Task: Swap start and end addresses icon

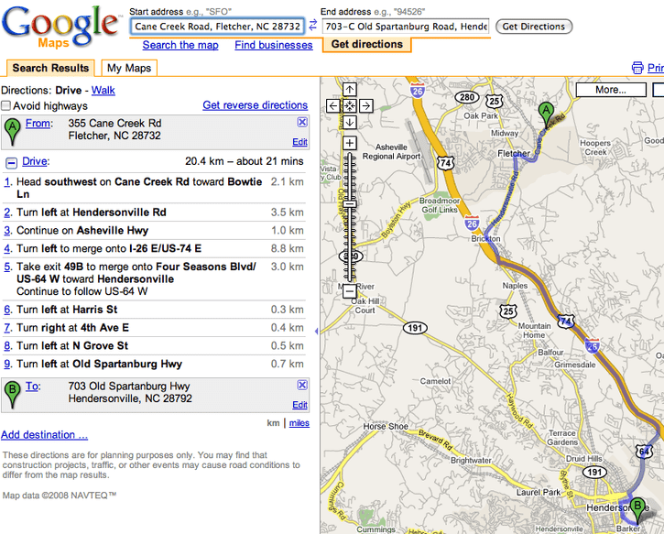Action: (312, 26)
